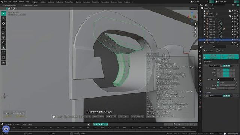Switch to the Shading workspace tab
This screenshot has width=240, height=135.
(78, 2)
